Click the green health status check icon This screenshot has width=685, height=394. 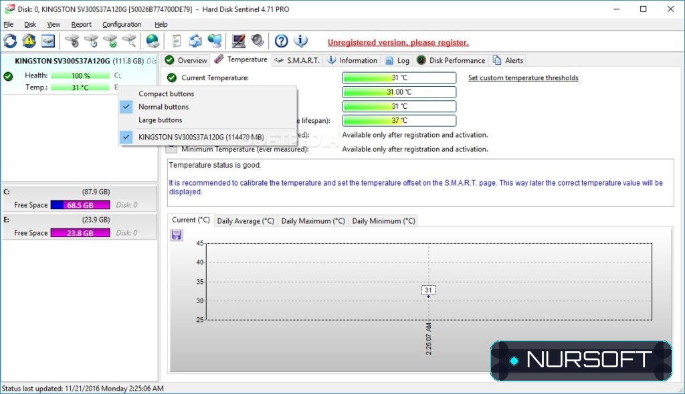pyautogui.click(x=8, y=76)
